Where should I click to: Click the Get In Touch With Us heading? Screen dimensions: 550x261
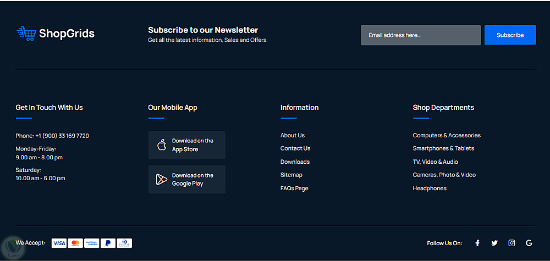coord(49,107)
